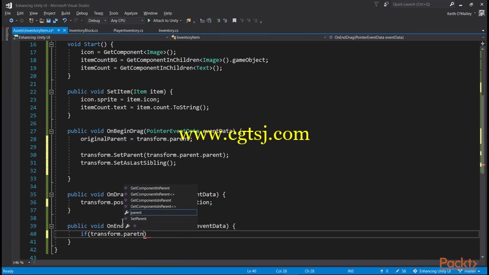Click the Find in Files toolbar icon
The image size is (489, 275).
click(x=188, y=21)
